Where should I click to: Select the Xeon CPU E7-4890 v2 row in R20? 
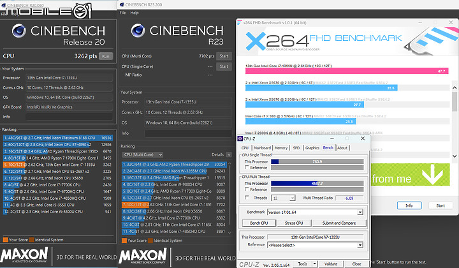57,144
